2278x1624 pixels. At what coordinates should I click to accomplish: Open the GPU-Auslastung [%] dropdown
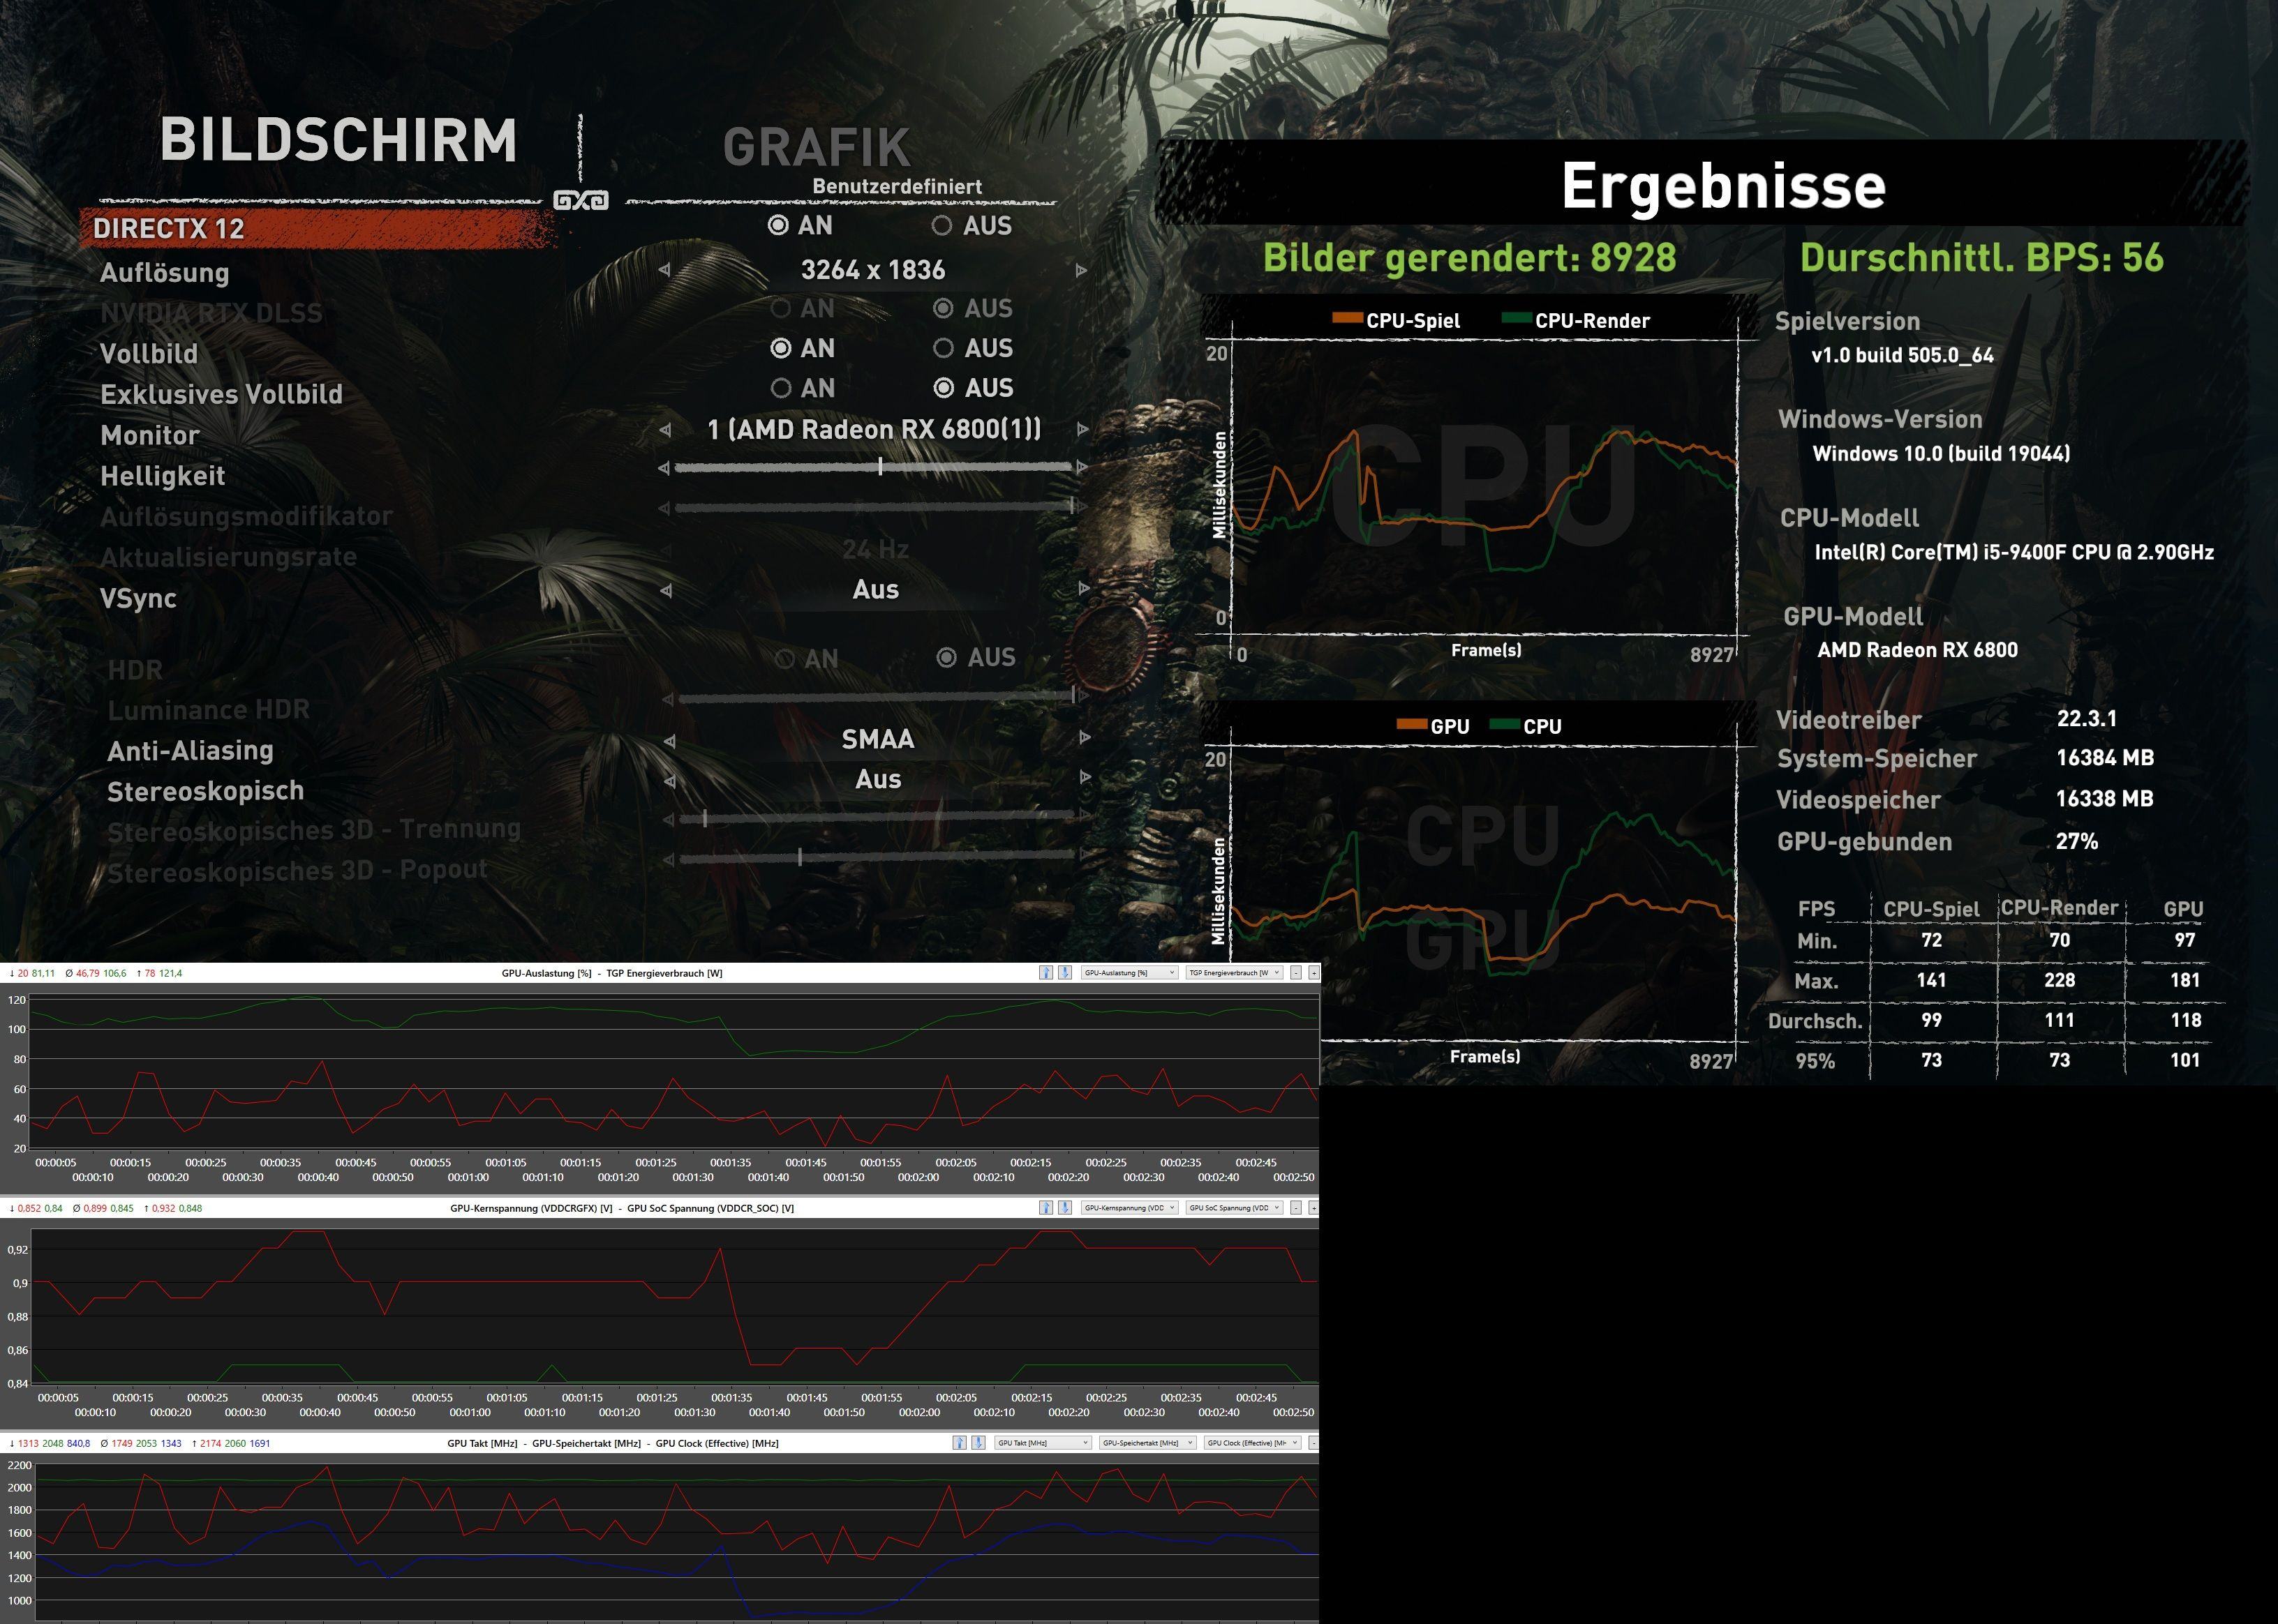(1129, 972)
